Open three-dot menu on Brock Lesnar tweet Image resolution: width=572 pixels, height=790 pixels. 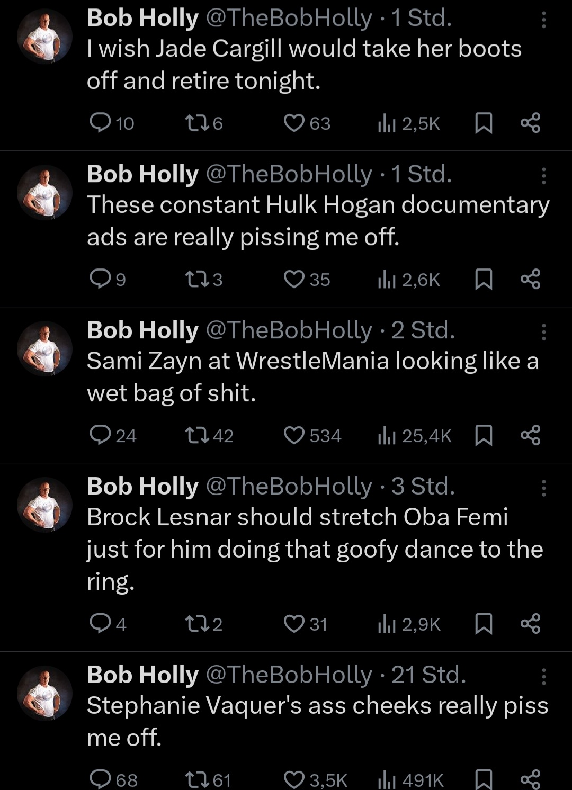coord(543,488)
